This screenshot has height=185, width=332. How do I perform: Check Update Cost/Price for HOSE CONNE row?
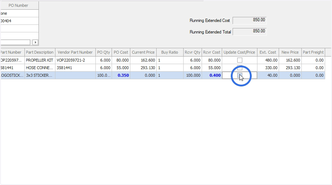[240, 68]
